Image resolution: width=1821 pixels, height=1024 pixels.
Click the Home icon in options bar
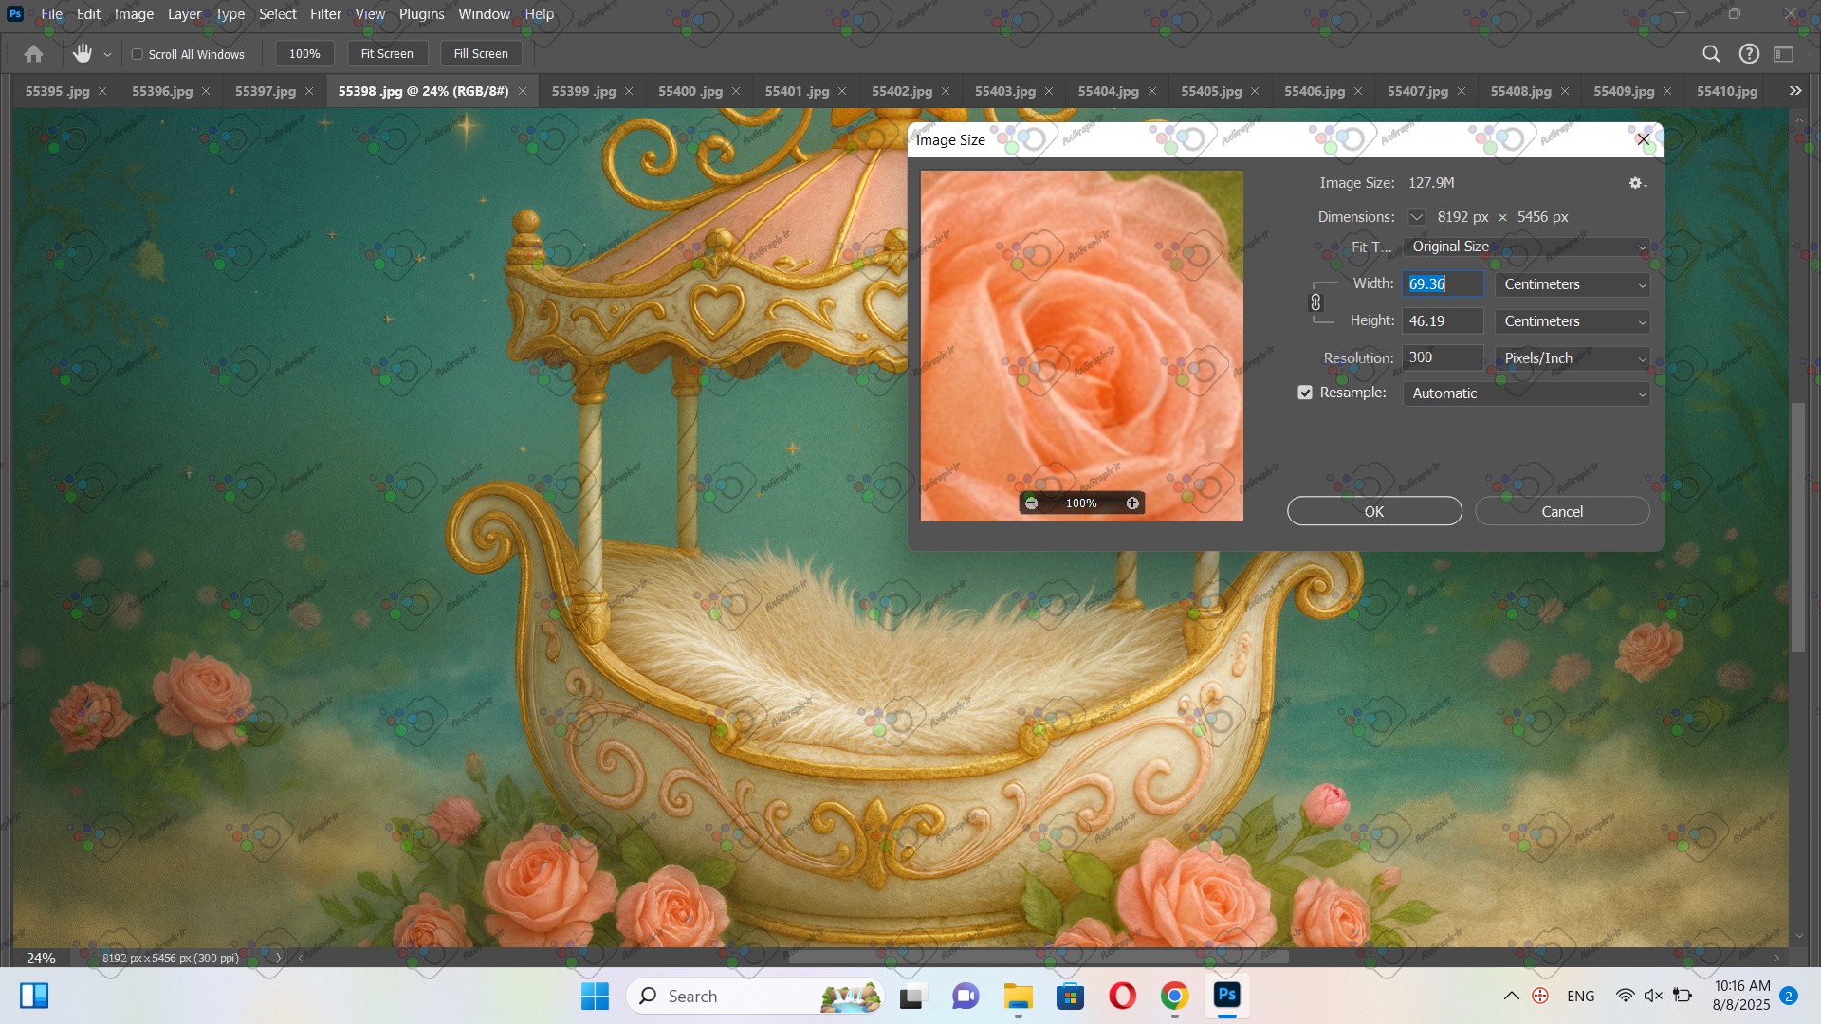tap(34, 54)
